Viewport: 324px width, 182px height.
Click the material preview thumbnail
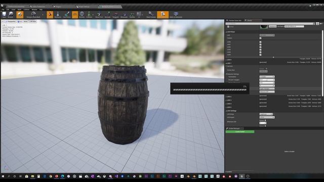click(x=264, y=27)
